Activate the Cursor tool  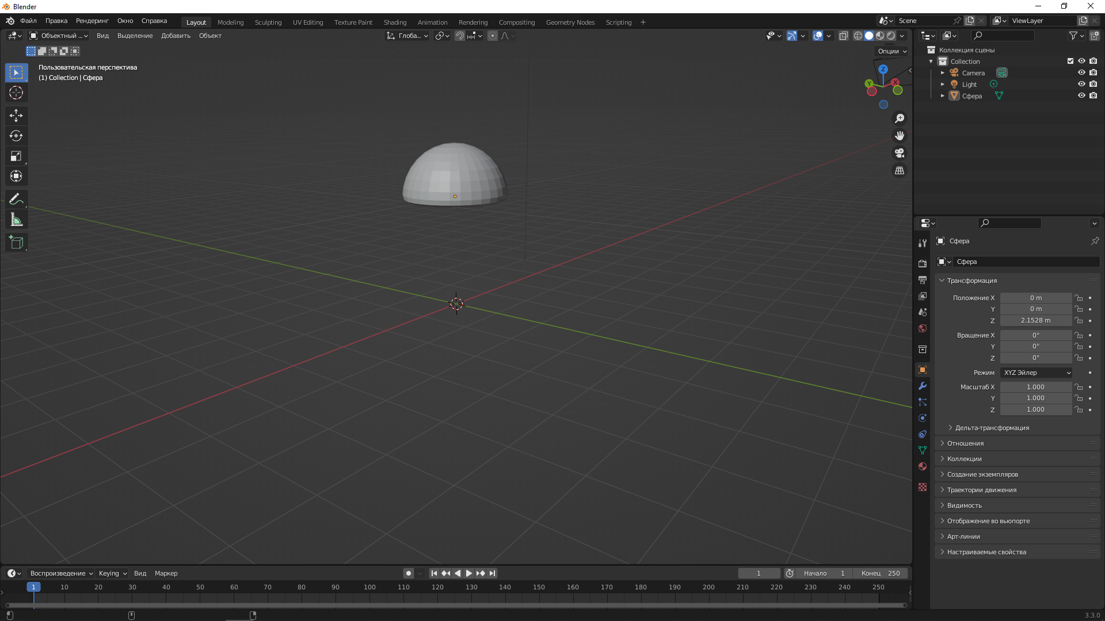(16, 93)
